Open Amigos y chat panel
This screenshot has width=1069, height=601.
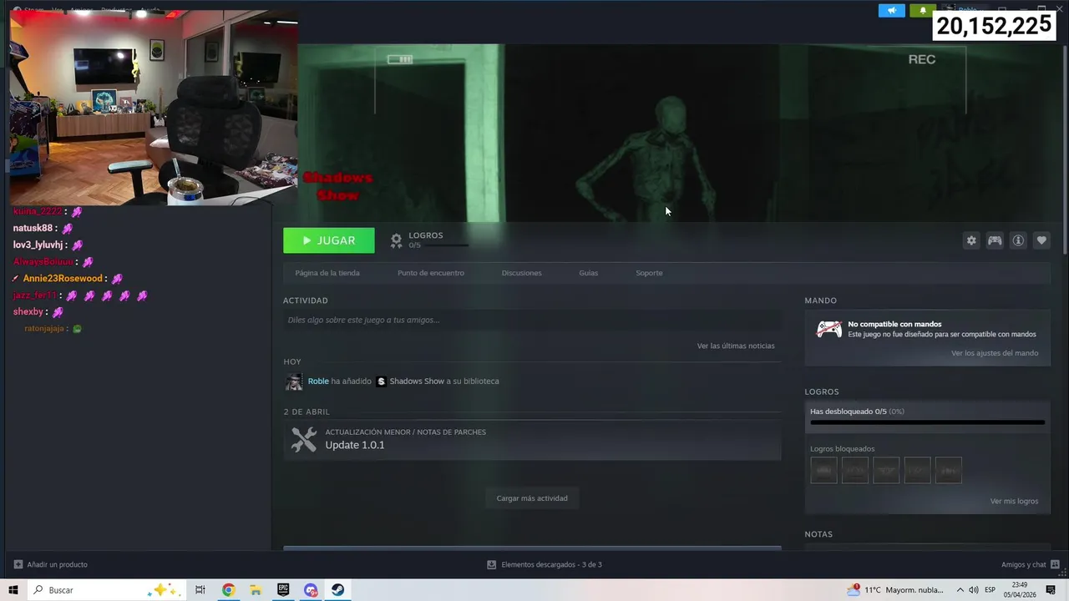[1030, 565]
